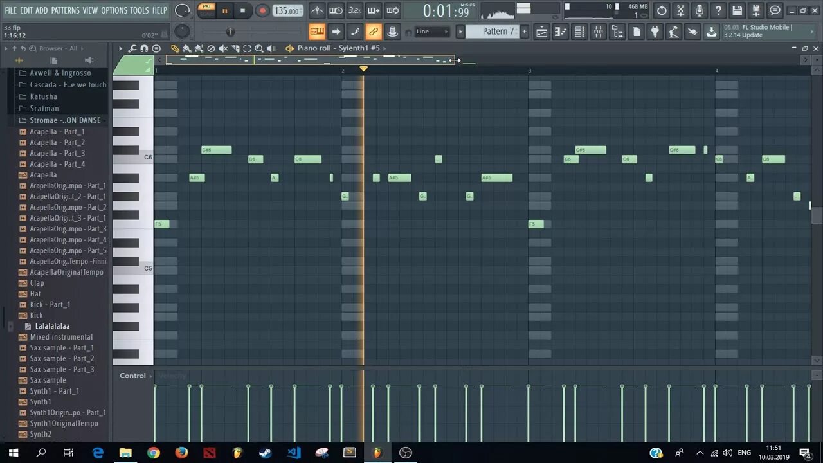Toggle the PAT/SONG mode switch
The height and width of the screenshot is (463, 823).
(206, 10)
